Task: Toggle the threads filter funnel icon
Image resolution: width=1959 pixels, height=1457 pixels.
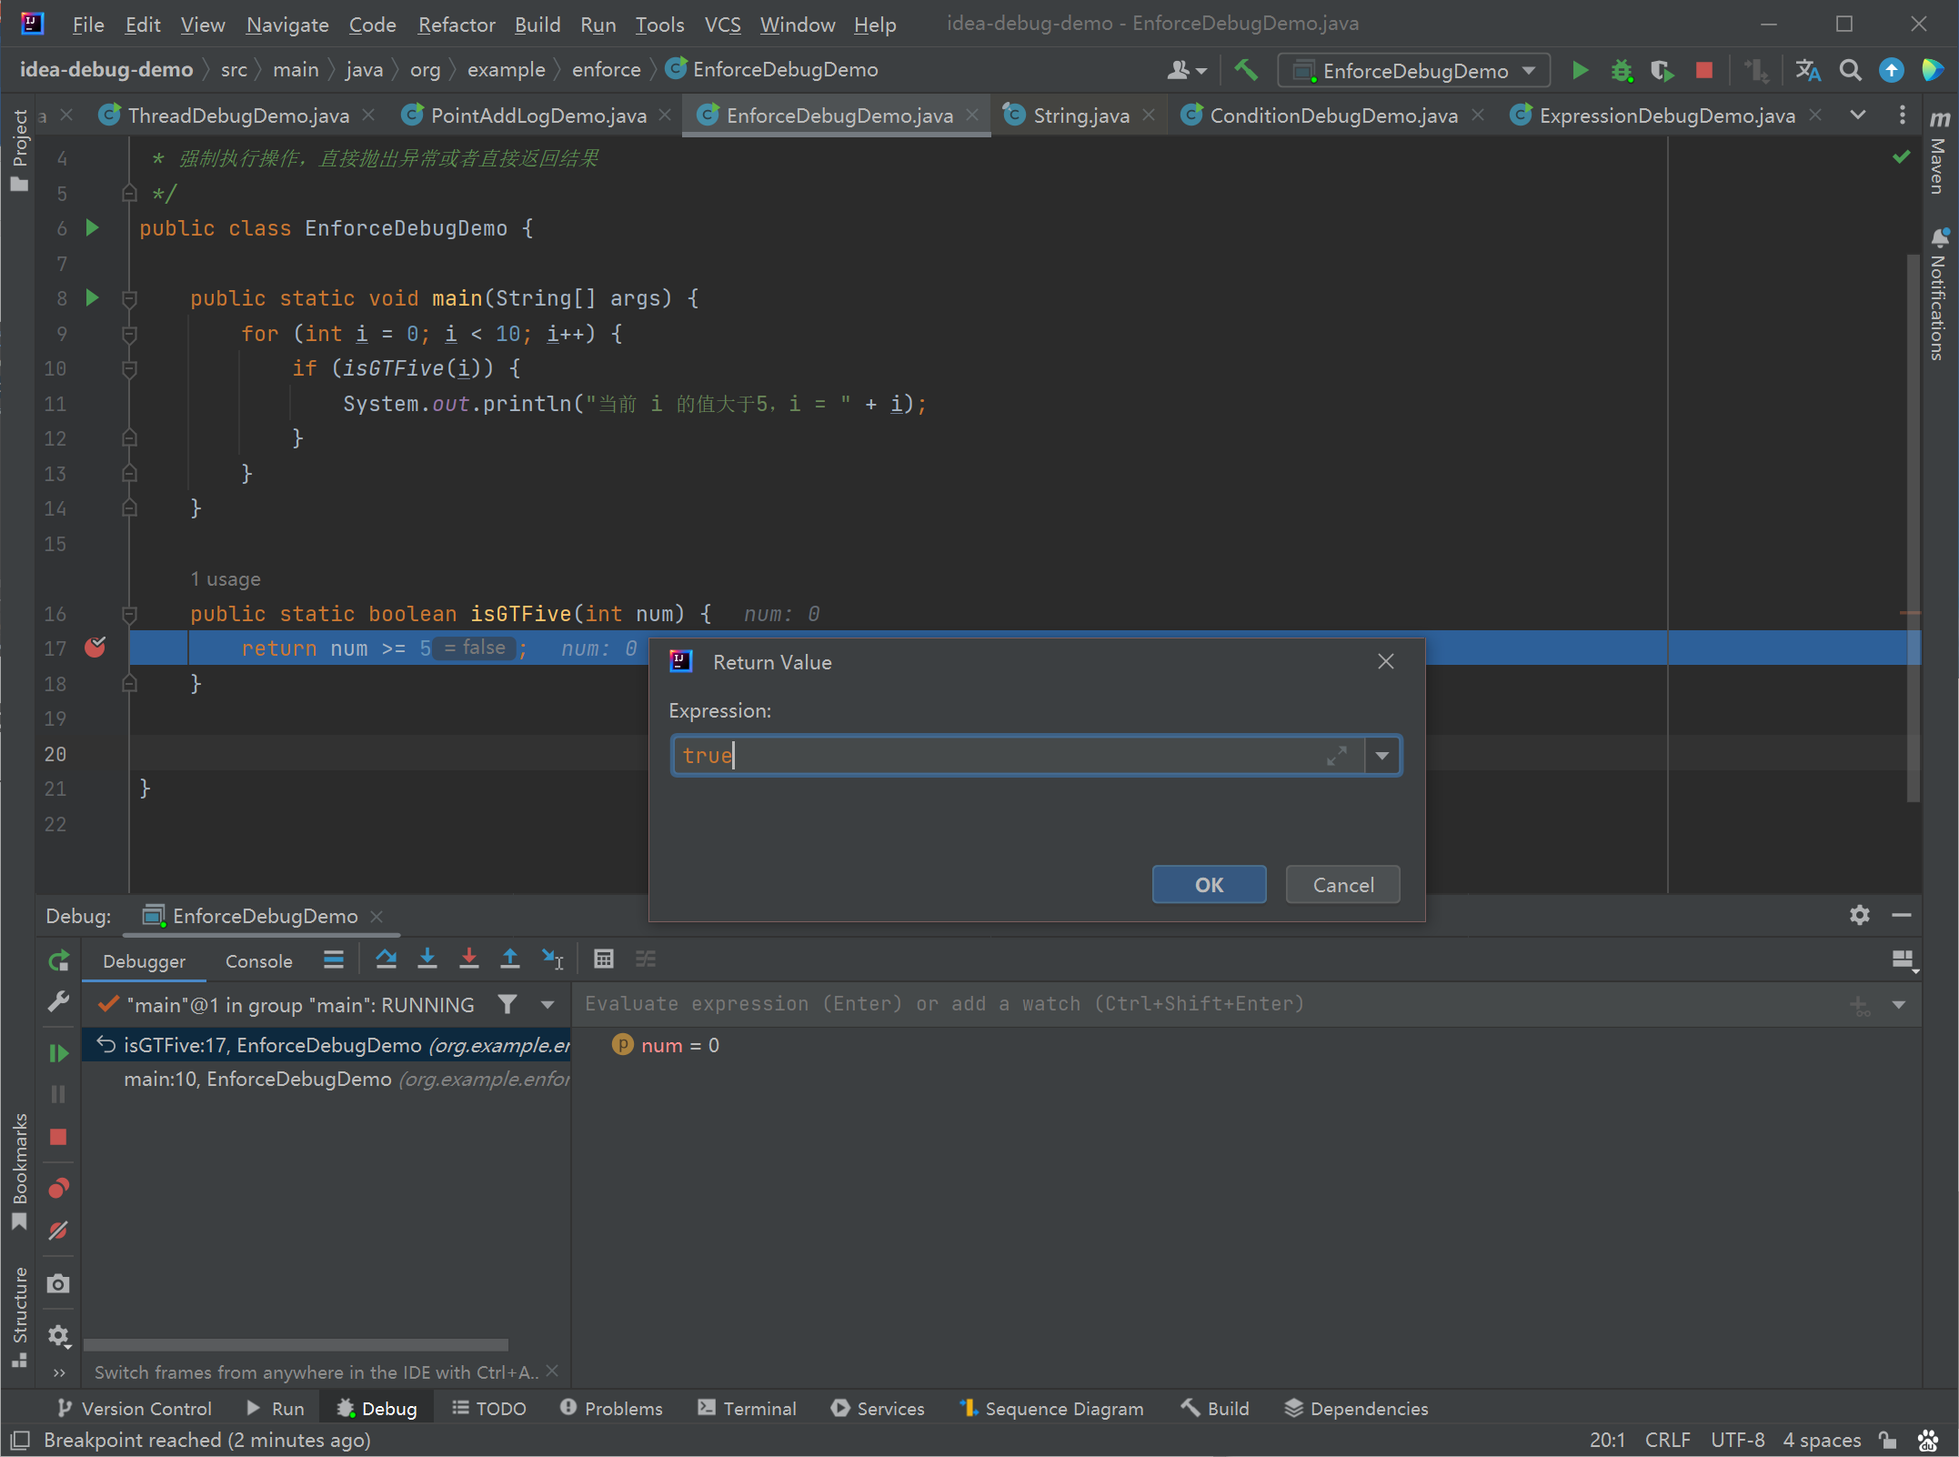Action: [507, 1004]
